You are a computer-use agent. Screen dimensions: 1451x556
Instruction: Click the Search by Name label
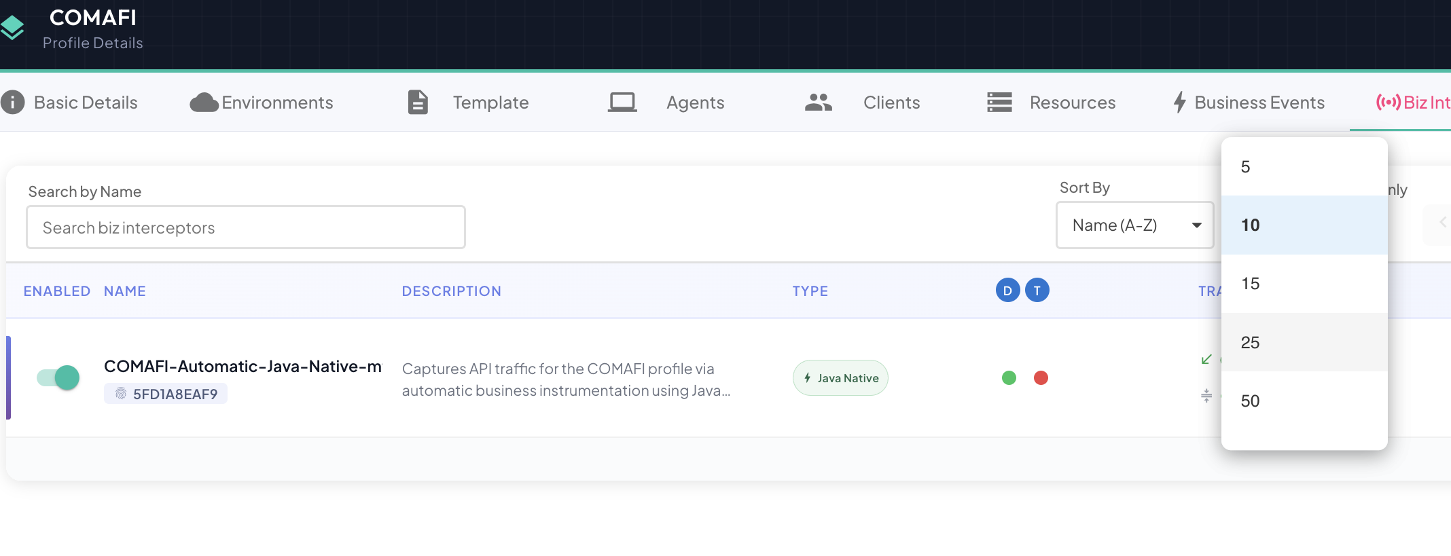click(85, 192)
